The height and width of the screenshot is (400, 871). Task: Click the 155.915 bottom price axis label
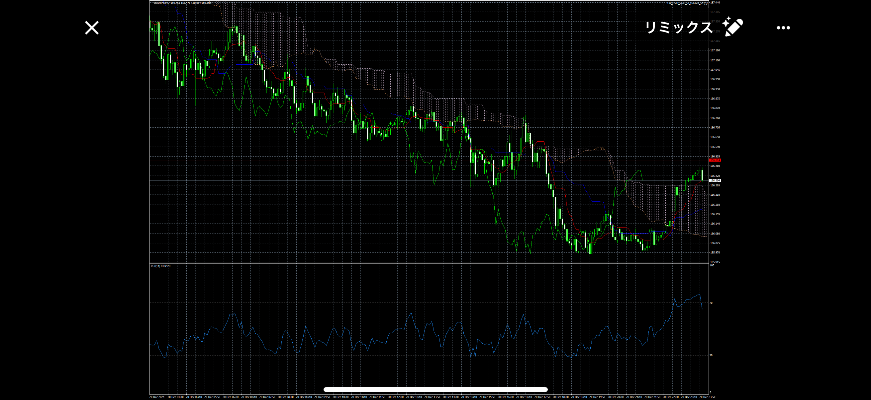coord(715,262)
